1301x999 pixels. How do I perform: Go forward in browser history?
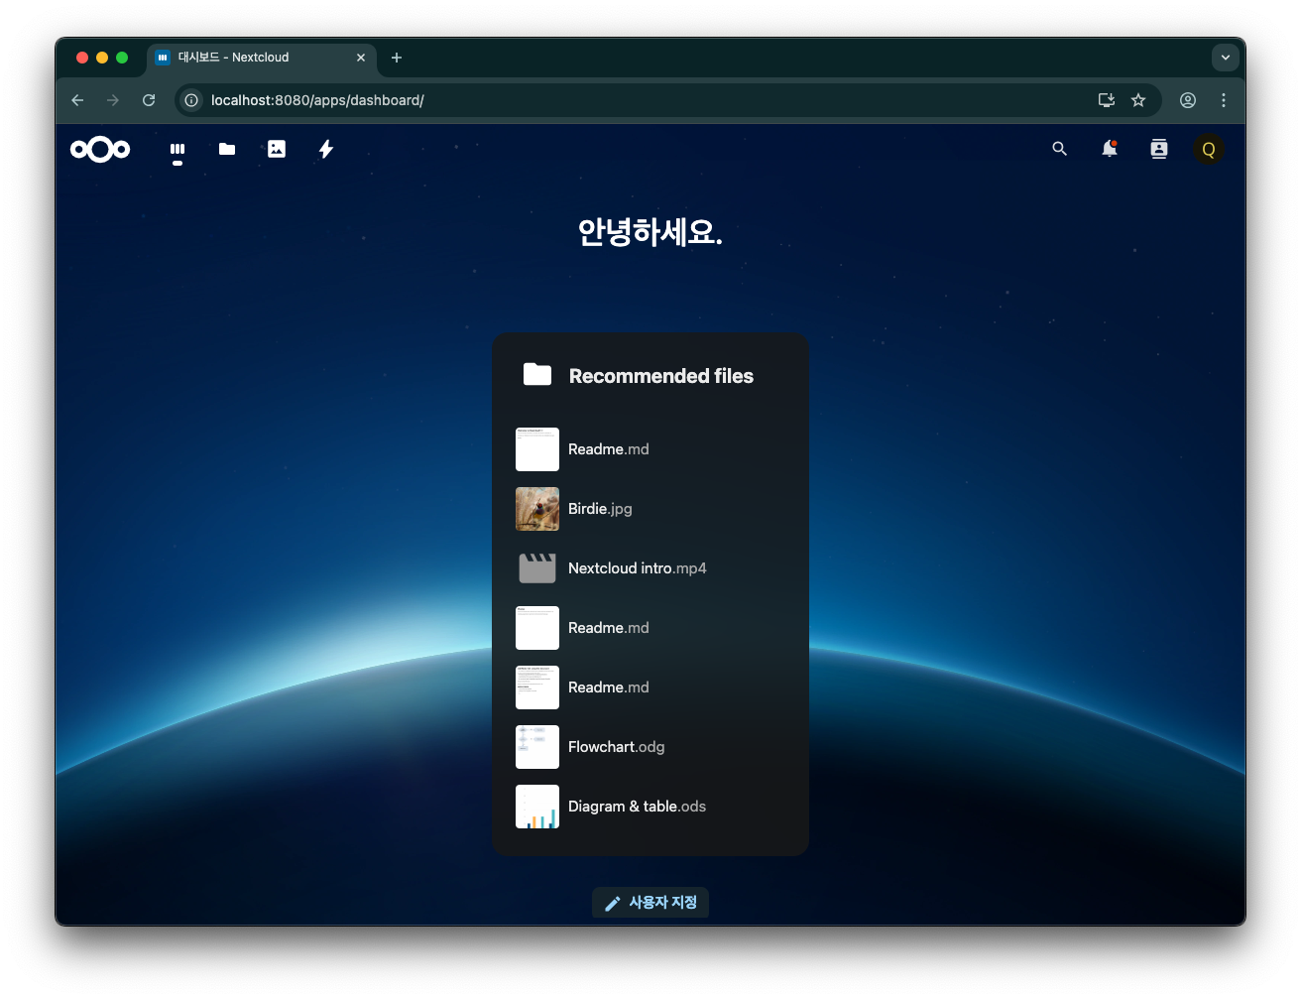[x=113, y=100]
